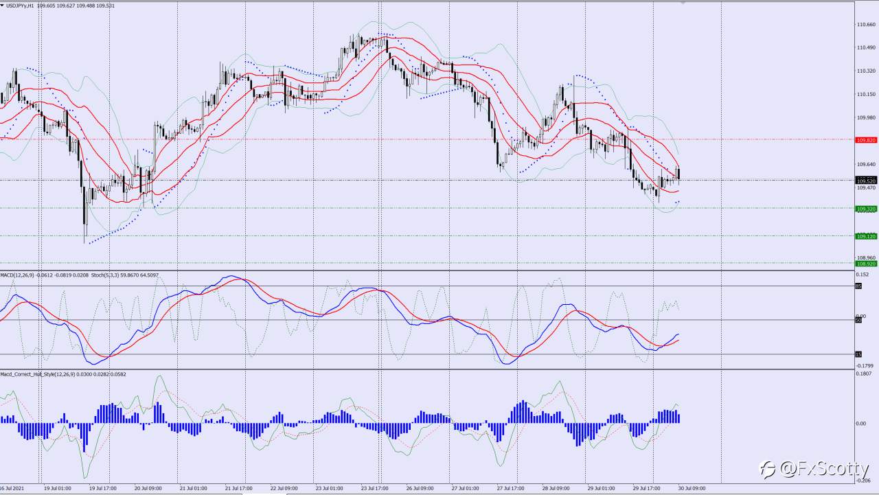Click the 30 Jul 09:00 time label

click(x=692, y=489)
